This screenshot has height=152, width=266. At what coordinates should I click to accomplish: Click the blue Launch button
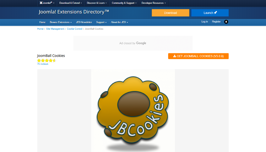(210, 13)
